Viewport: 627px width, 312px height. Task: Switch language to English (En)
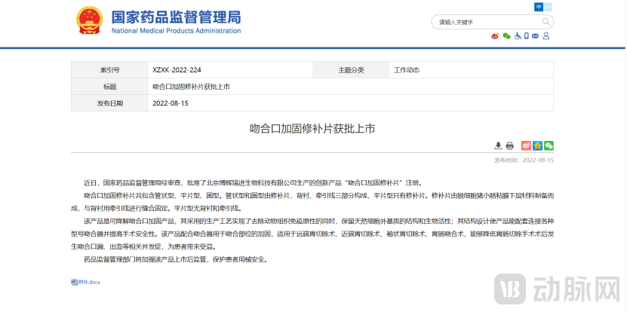(549, 6)
